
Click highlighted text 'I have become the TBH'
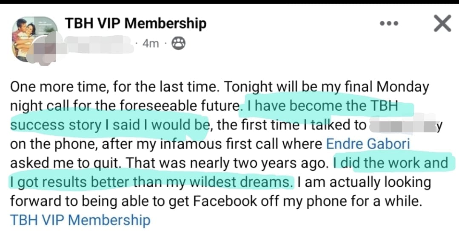[x=322, y=106]
